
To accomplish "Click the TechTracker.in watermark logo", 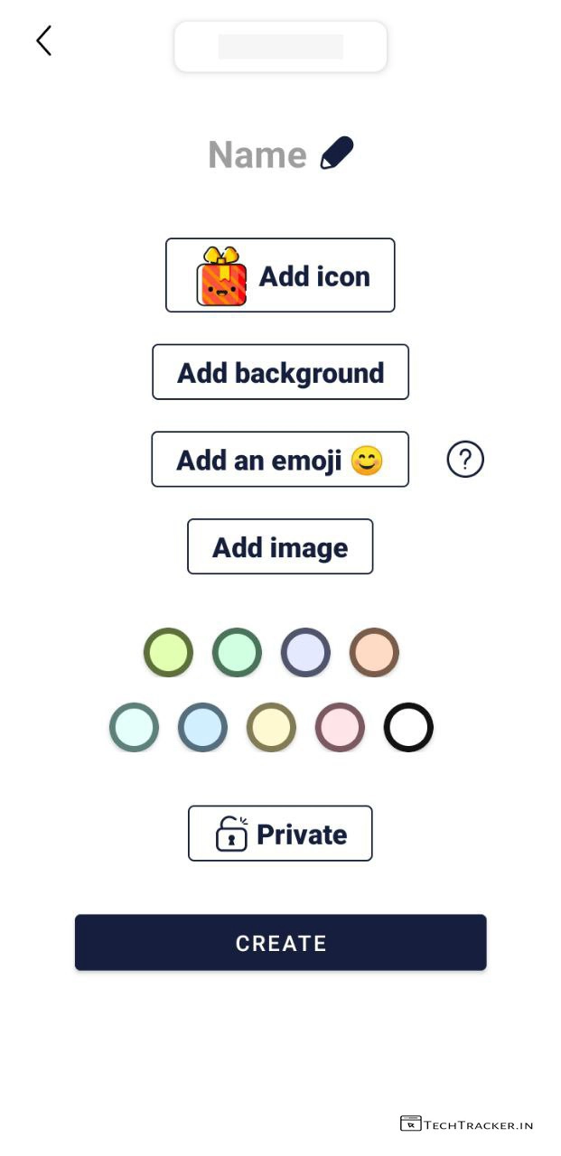I will (x=466, y=1124).
